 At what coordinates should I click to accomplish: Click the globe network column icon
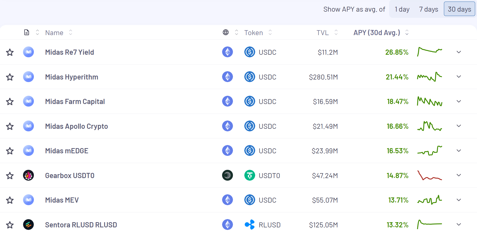tap(226, 33)
